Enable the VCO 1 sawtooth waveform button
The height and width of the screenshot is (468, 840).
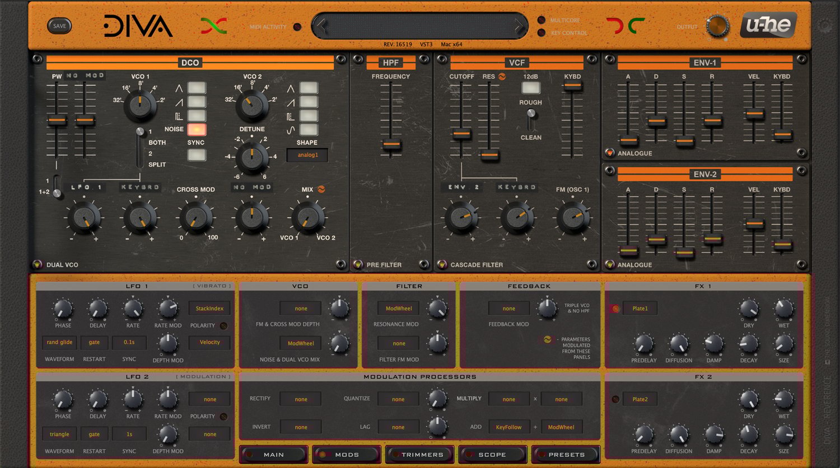(x=197, y=102)
